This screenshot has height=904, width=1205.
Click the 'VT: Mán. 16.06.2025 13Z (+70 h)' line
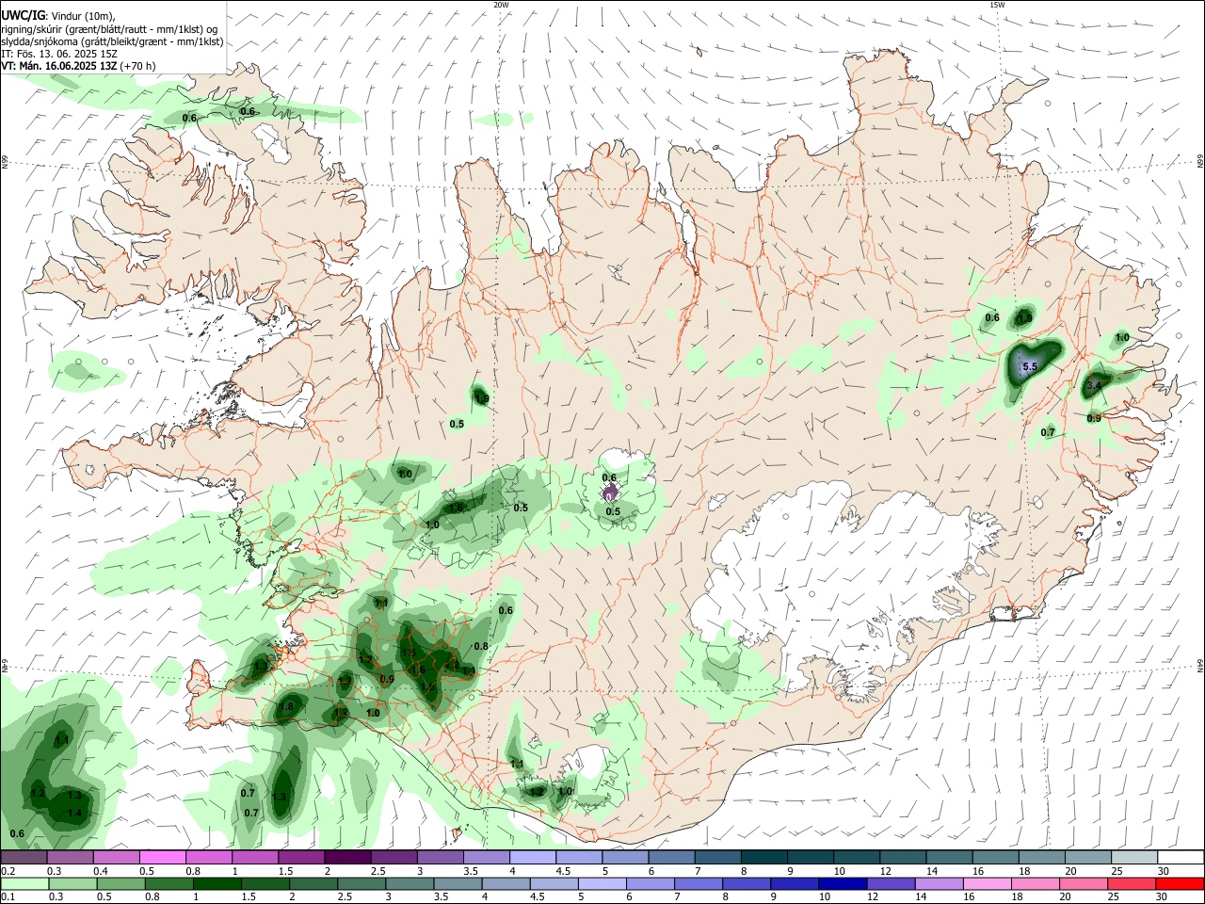pyautogui.click(x=79, y=66)
